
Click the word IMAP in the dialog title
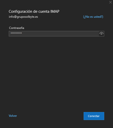click(x=55, y=11)
